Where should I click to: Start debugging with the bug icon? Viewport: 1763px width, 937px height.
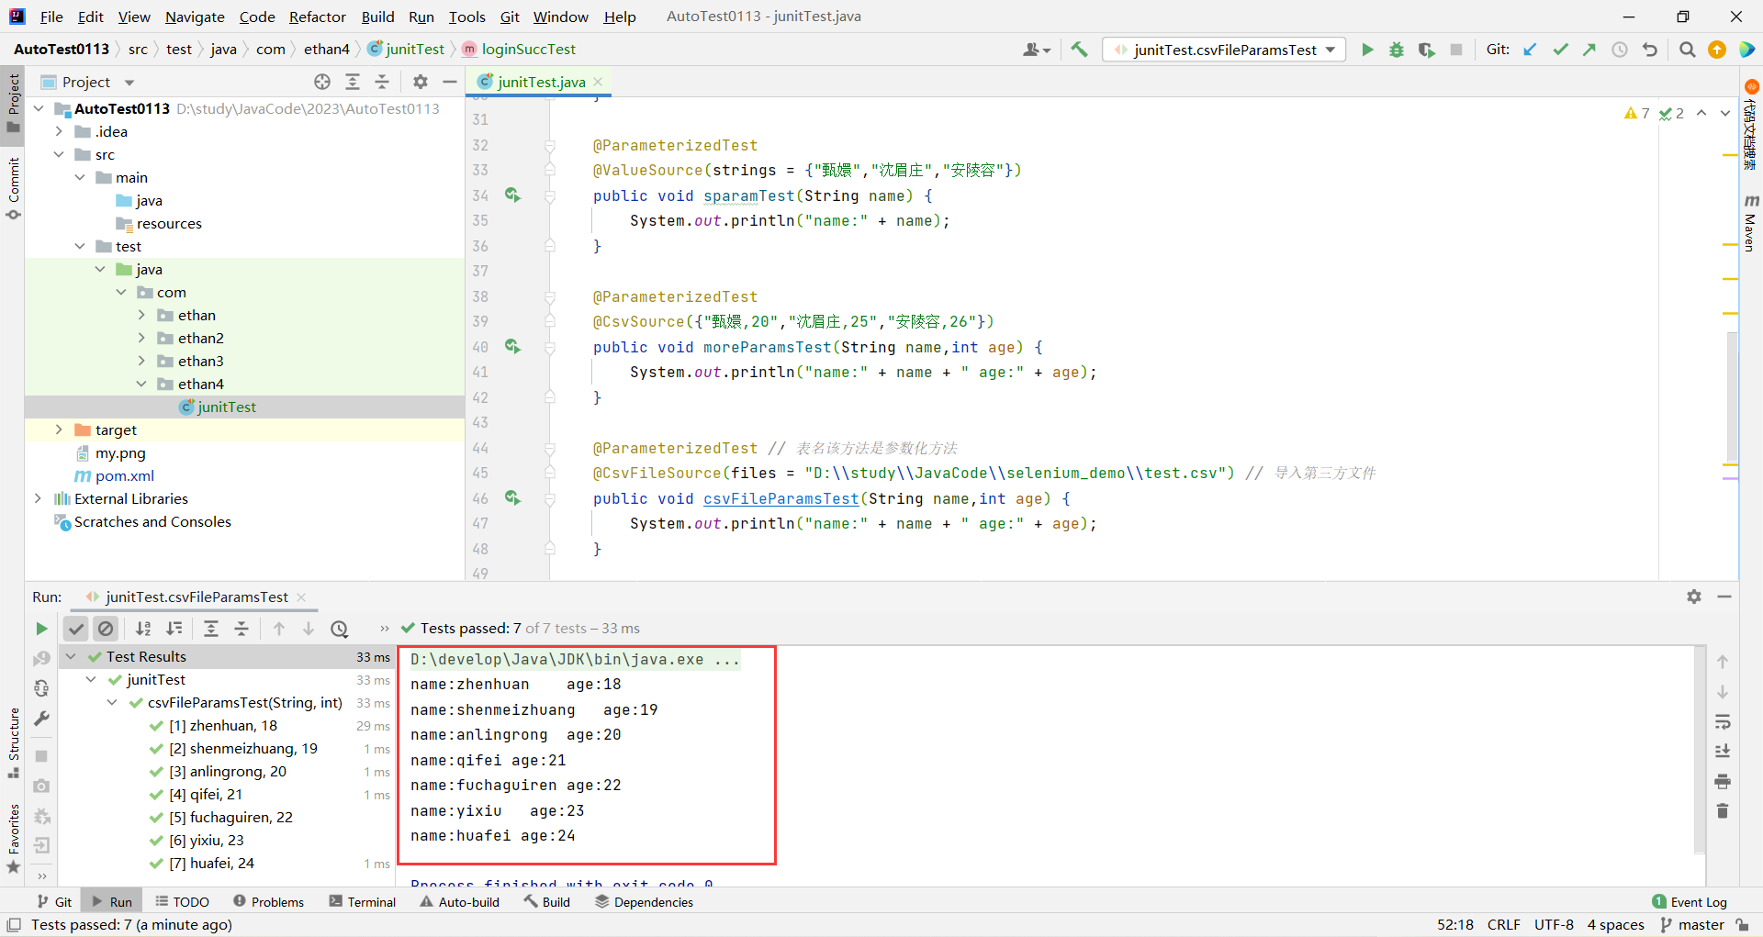pyautogui.click(x=1397, y=50)
